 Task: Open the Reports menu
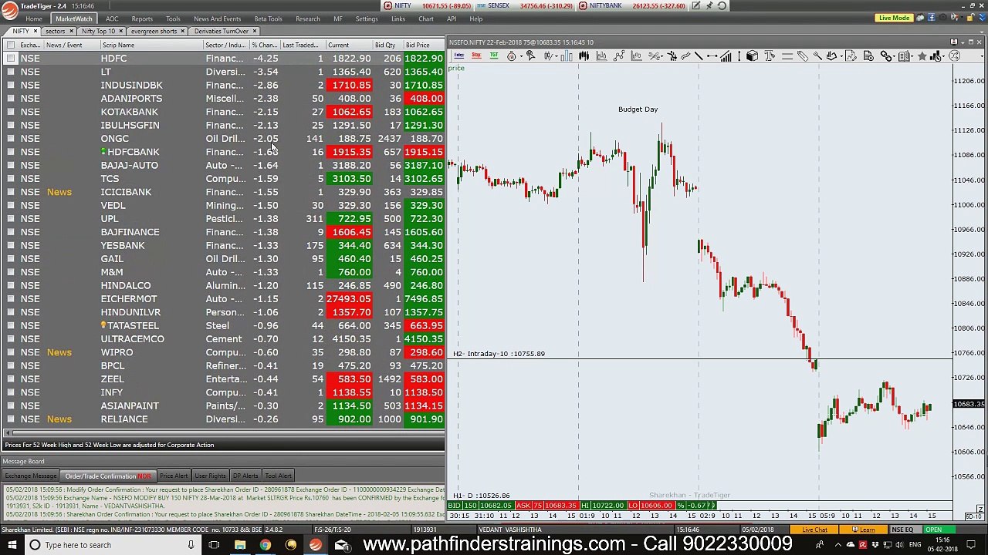[x=142, y=18]
